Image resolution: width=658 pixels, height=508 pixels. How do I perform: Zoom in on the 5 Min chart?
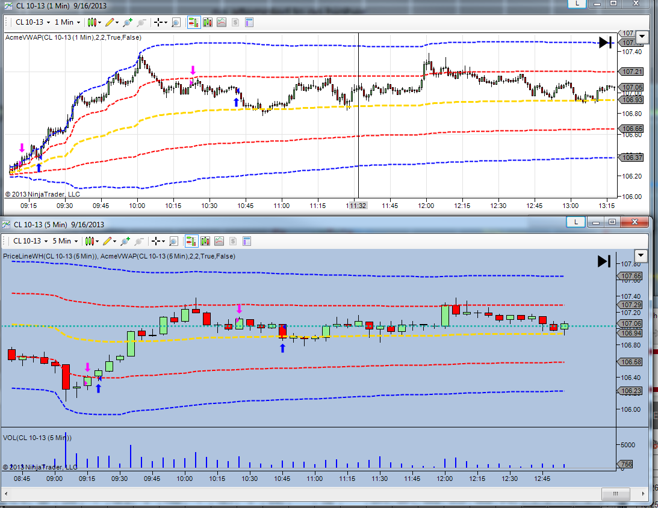pos(125,241)
